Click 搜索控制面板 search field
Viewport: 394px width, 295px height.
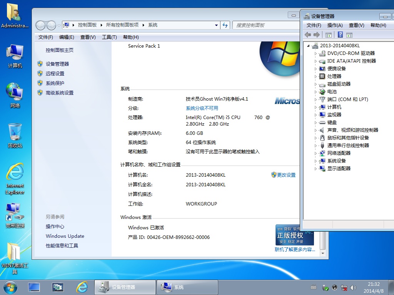click(266, 25)
